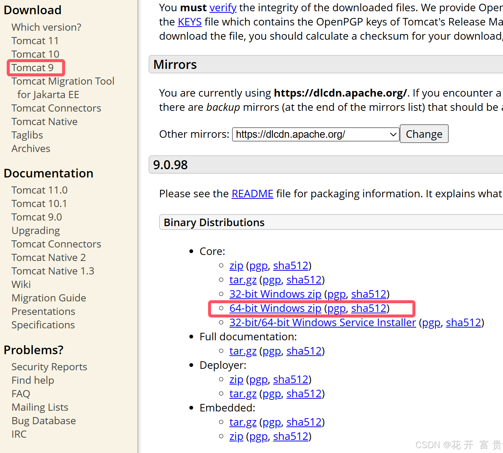The width and height of the screenshot is (503, 453).
Task: Select the Binary Distributions heading text
Action: point(214,222)
